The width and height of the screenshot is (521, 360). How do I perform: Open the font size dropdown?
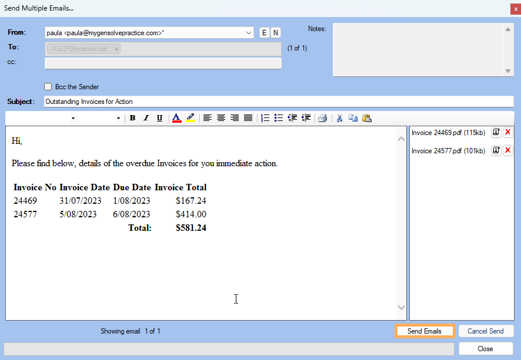tap(118, 118)
